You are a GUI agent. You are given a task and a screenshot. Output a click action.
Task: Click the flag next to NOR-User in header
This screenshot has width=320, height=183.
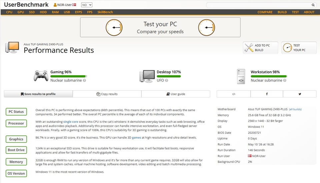click(74, 5)
